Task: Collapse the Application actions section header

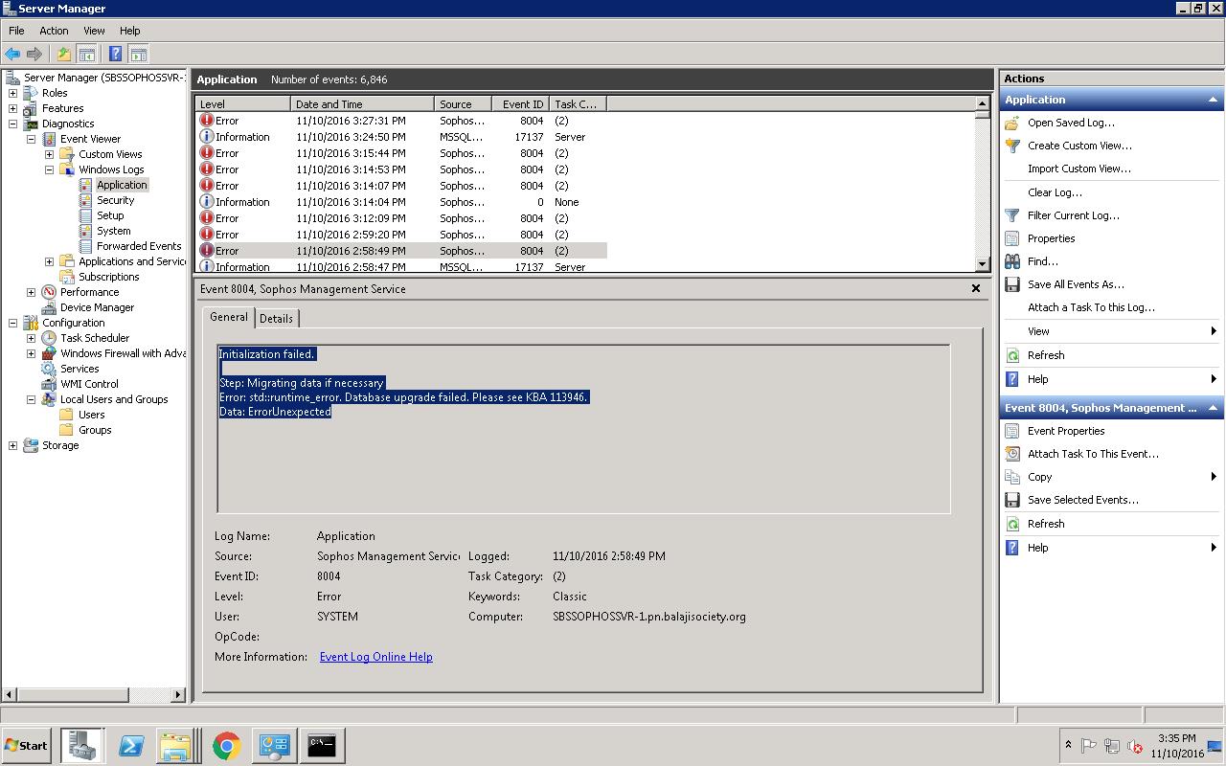Action: (x=1213, y=100)
